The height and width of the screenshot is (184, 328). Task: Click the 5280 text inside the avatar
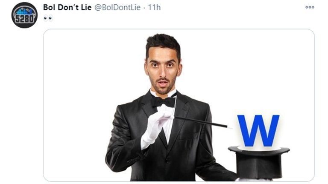(x=24, y=19)
